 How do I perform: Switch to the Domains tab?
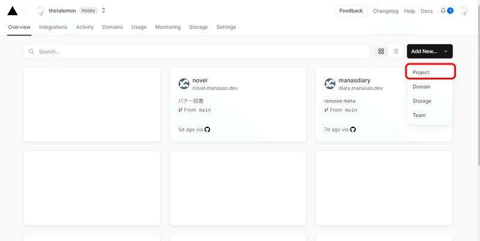113,27
